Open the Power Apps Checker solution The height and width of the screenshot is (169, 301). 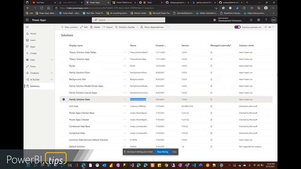pyautogui.click(x=79, y=120)
